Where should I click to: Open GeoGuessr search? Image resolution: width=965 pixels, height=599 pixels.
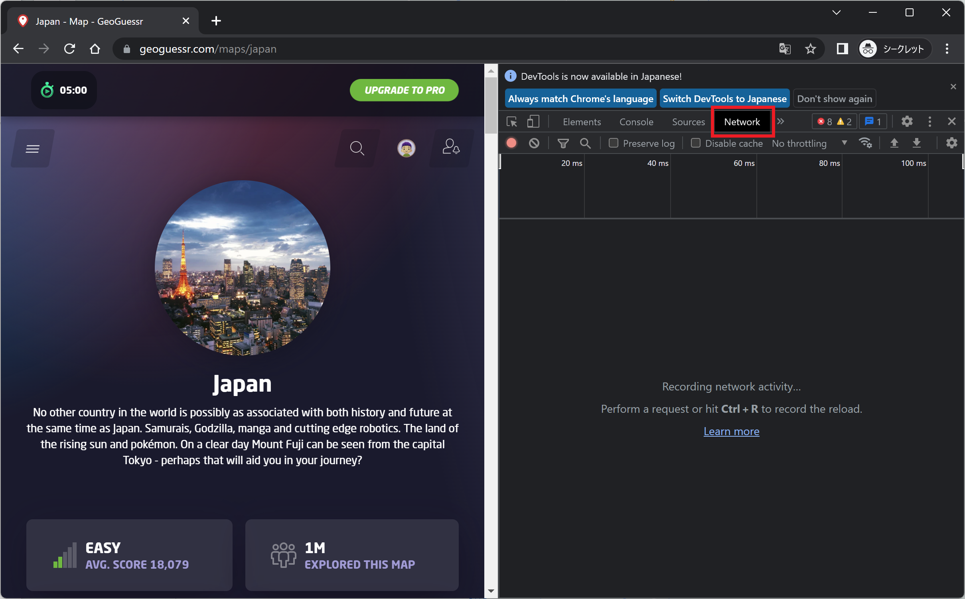[356, 148]
